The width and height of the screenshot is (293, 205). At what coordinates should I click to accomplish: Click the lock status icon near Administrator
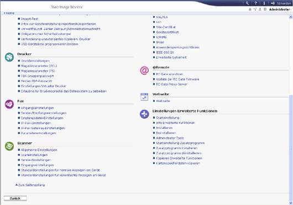[250, 9]
